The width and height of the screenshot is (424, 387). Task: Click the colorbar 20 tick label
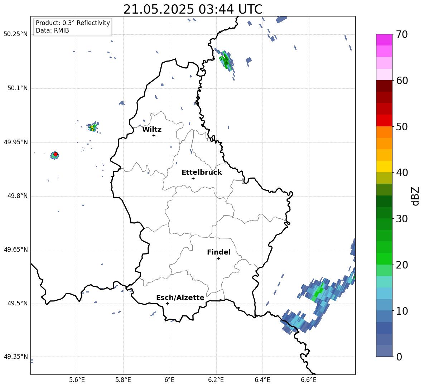402,265
